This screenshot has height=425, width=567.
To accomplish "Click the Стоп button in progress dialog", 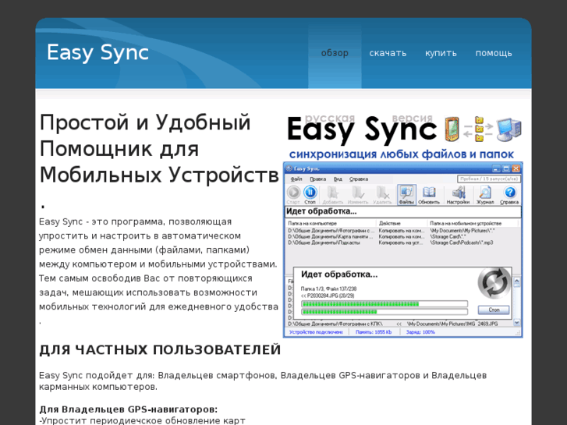I will [x=494, y=310].
